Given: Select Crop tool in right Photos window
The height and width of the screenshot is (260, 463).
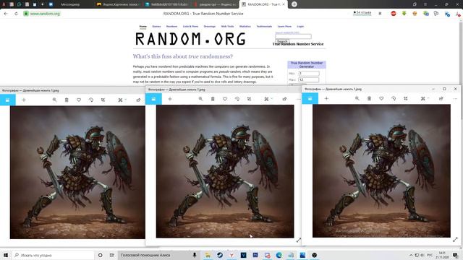Looking at the screenshot, I should click(406, 98).
